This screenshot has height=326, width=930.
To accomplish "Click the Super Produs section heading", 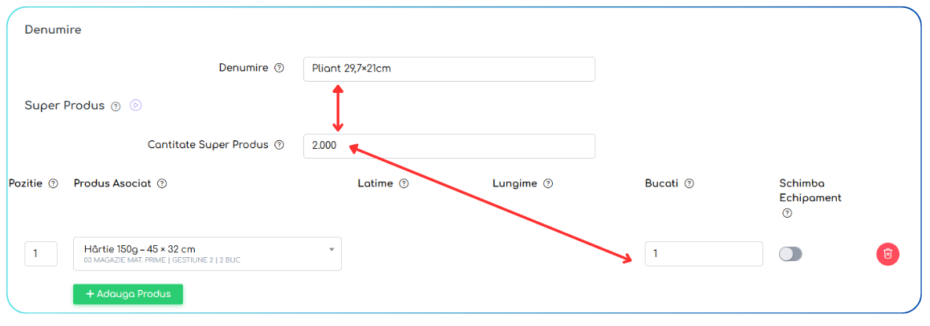I will point(65,105).
